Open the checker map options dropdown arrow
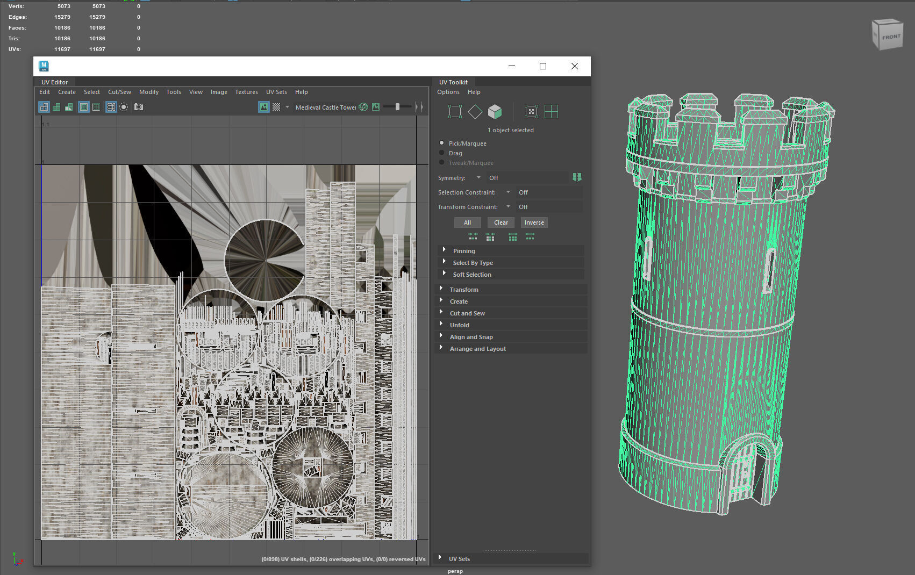The image size is (915, 575). 287,107
